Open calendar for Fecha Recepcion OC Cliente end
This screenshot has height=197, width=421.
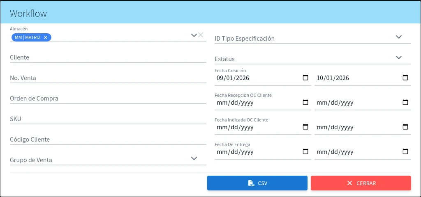tap(405, 102)
